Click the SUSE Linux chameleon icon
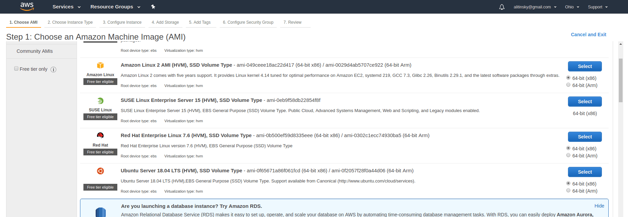Viewport: 628px width, 217px height. click(100, 101)
